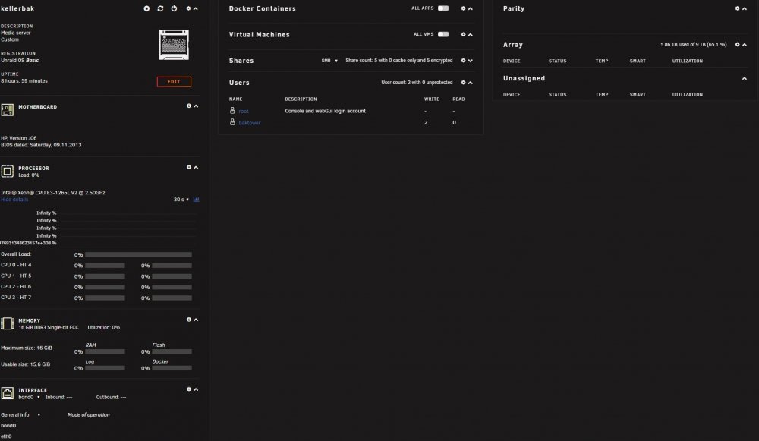759x441 pixels.
Task: Click the 'Unraid OS Basic' registration text
Action: click(20, 61)
